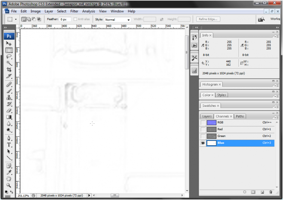
Task: Open the tool preset picker arrow
Action: pos(16,19)
